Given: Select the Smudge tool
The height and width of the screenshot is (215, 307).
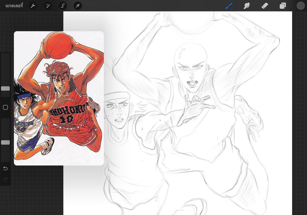Looking at the screenshot, I should 247,6.
